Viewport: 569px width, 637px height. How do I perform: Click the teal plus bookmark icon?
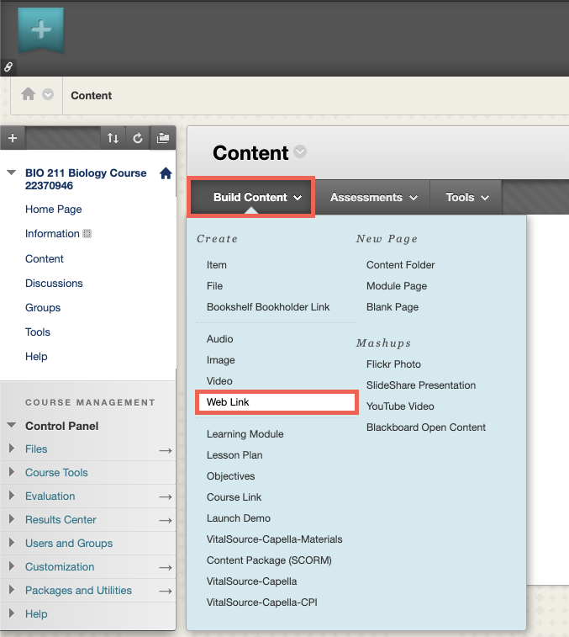point(40,29)
